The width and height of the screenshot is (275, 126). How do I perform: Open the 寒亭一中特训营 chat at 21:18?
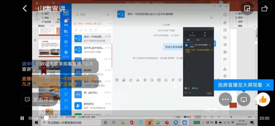point(92,38)
